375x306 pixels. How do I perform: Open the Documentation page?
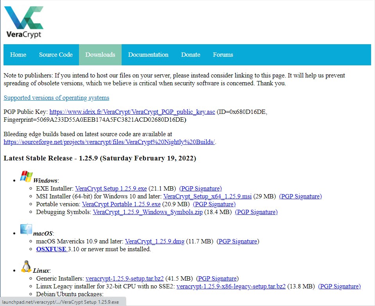coord(148,54)
